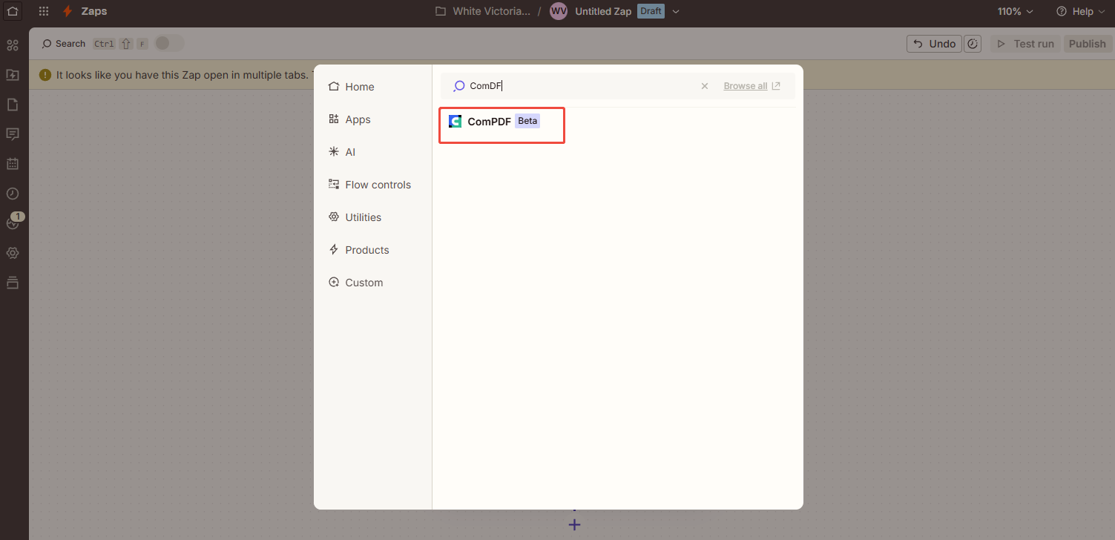Open the Utilities category
1115x540 pixels.
[363, 217]
